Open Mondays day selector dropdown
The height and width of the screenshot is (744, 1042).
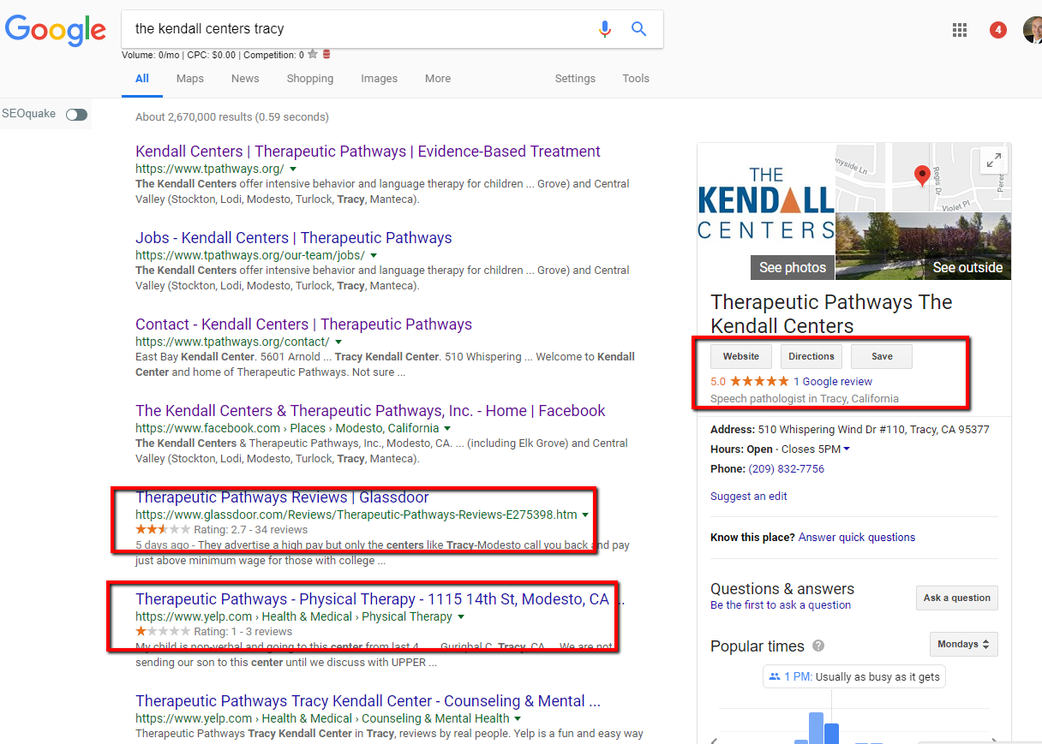tap(964, 644)
